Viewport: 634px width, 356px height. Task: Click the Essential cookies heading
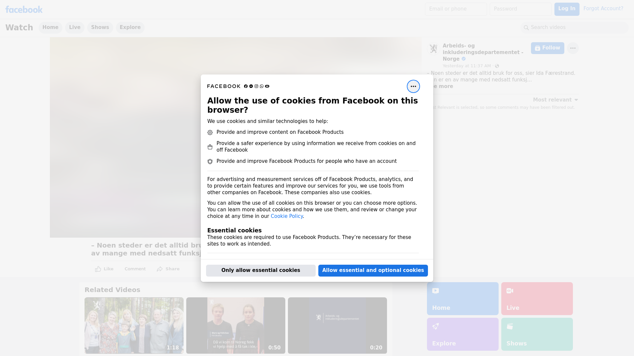pyautogui.click(x=234, y=230)
